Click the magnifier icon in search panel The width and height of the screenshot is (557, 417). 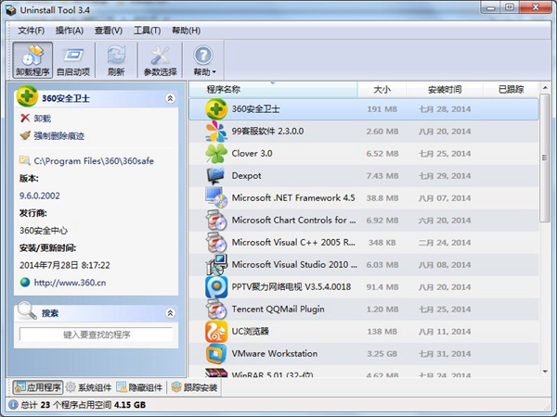click(x=27, y=310)
